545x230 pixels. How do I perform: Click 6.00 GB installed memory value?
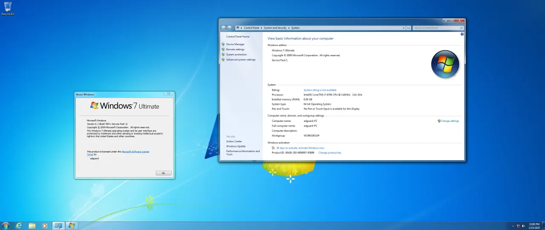click(x=308, y=99)
